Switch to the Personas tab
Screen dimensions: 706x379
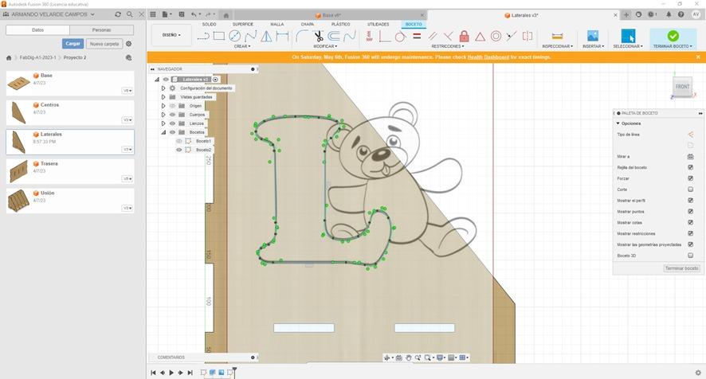102,30
